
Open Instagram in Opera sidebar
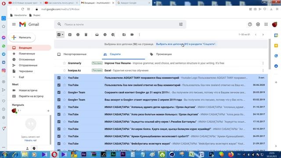click(x=4, y=71)
